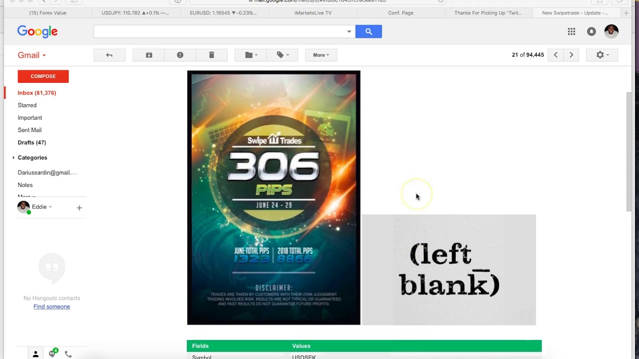The image size is (639, 359).
Task: Open the Labels dropdown
Action: click(283, 55)
